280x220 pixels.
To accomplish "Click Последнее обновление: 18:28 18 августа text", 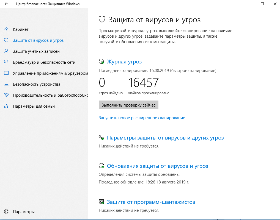I will [x=144, y=182].
